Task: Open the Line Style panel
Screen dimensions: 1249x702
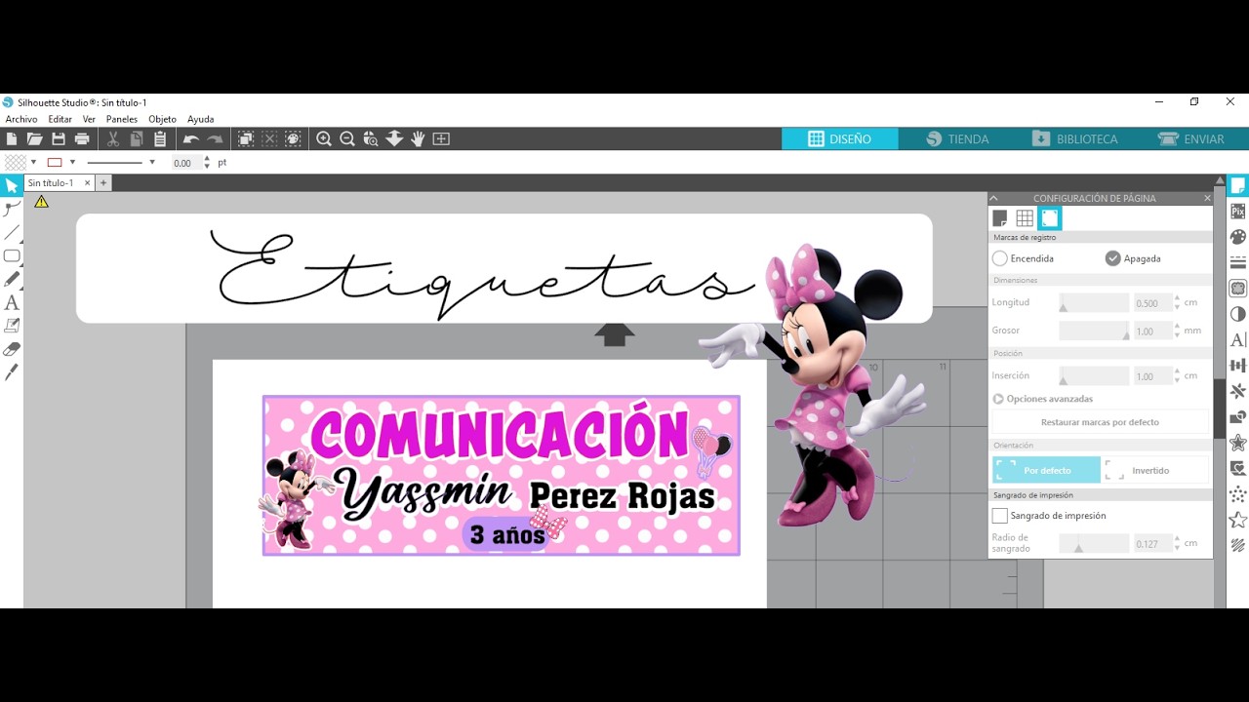Action: [1238, 262]
